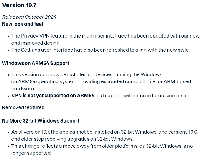Viewport: 203px width, 158px height.
Task: Click the word hardware in ARM64 section
Action: pos(23,89)
